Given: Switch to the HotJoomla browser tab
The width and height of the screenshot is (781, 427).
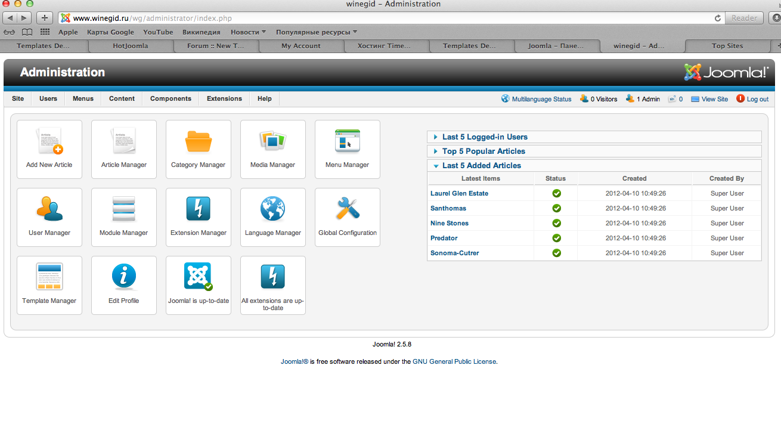Looking at the screenshot, I should (131, 46).
